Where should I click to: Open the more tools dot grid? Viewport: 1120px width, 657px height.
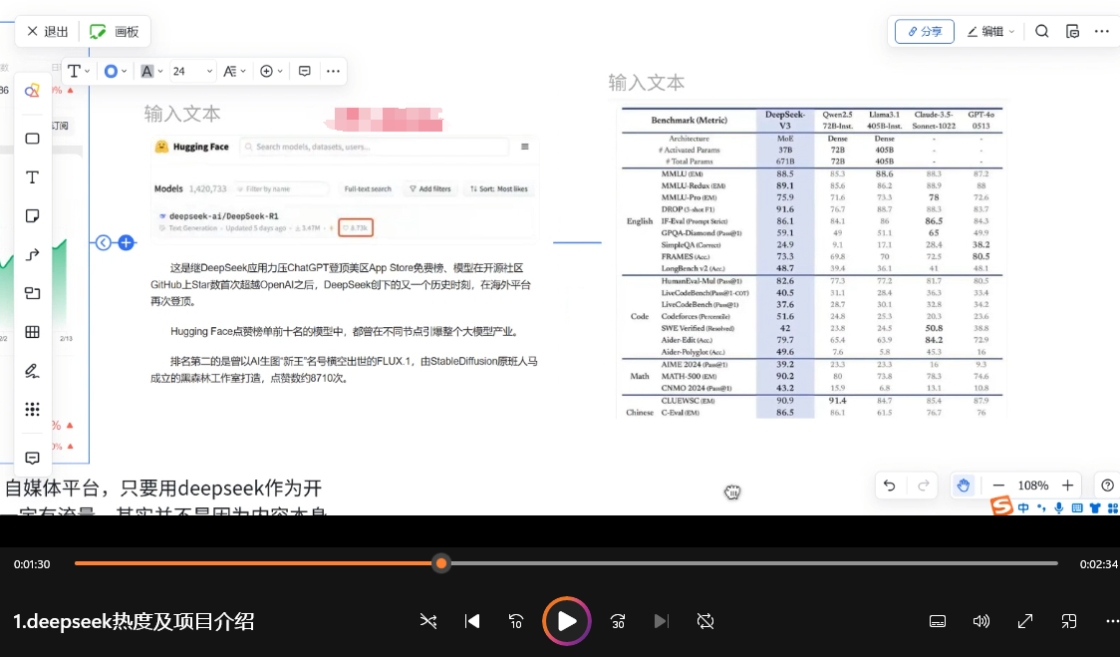pos(32,409)
